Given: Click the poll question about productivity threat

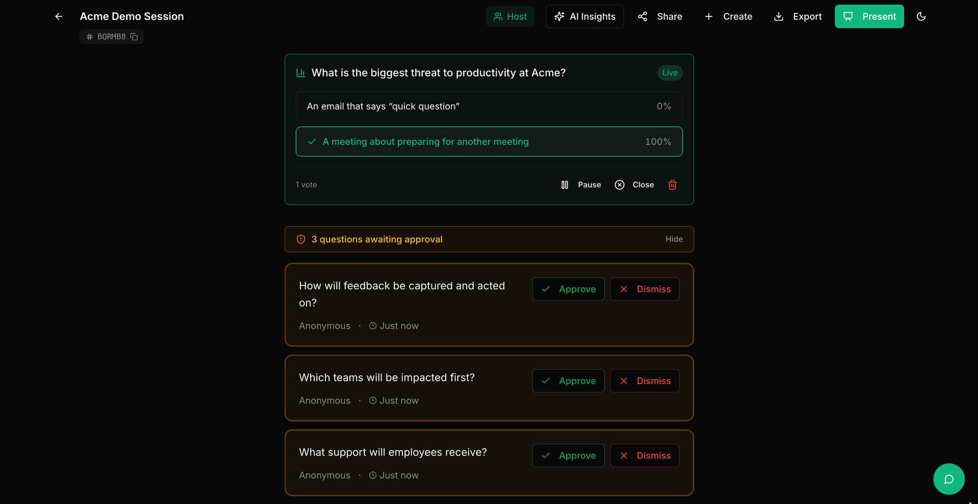Looking at the screenshot, I should [439, 73].
